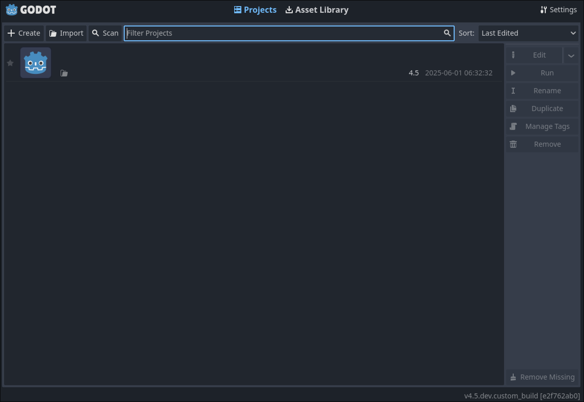
Task: Select the project thumbnail with Godot icon
Action: (x=36, y=63)
